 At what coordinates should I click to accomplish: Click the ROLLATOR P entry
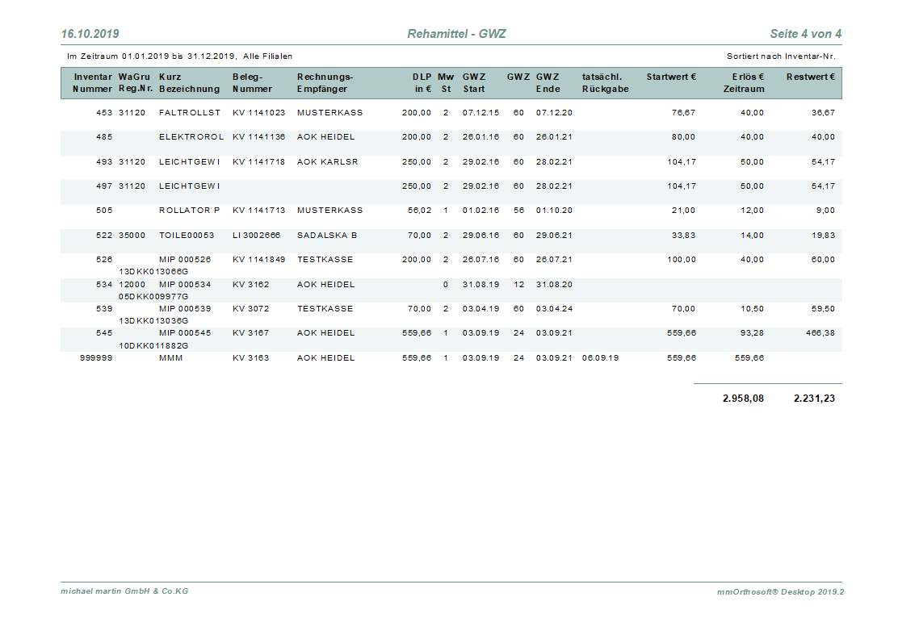coord(190,211)
